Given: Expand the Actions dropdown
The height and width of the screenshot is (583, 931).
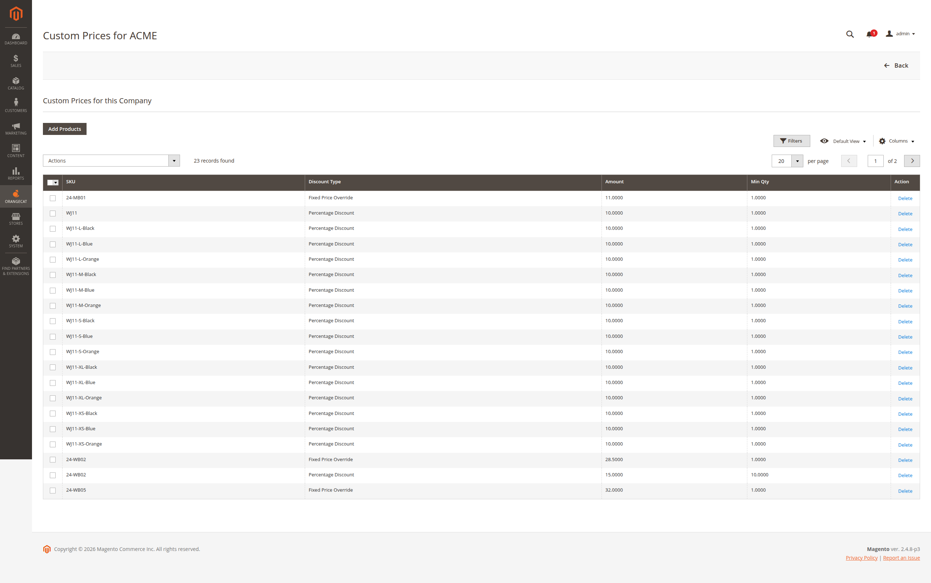Looking at the screenshot, I should click(111, 161).
